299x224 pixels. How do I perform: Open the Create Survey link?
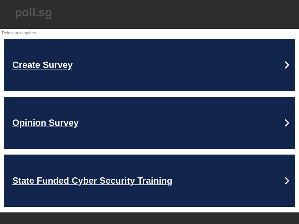click(42, 65)
